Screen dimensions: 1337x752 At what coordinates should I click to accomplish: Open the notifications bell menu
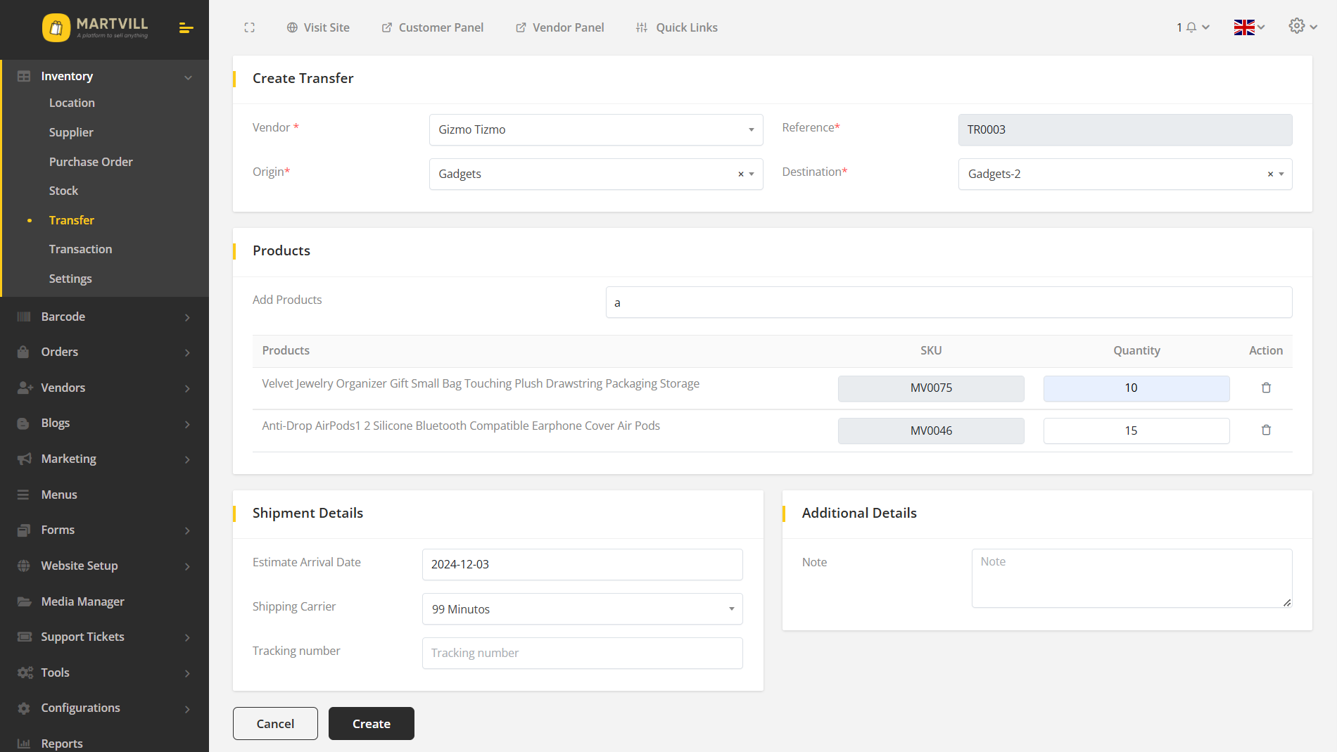(1192, 27)
